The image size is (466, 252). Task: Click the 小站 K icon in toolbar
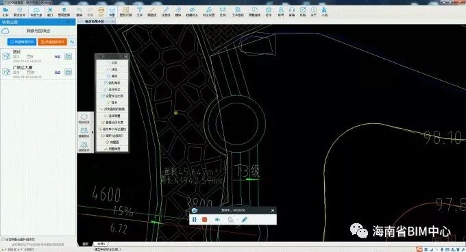pos(324,12)
